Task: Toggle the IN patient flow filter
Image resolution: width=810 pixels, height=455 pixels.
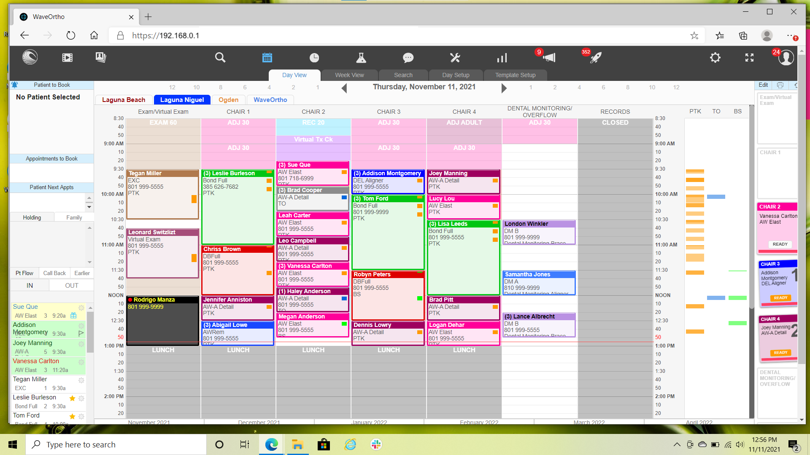Action: [30, 286]
